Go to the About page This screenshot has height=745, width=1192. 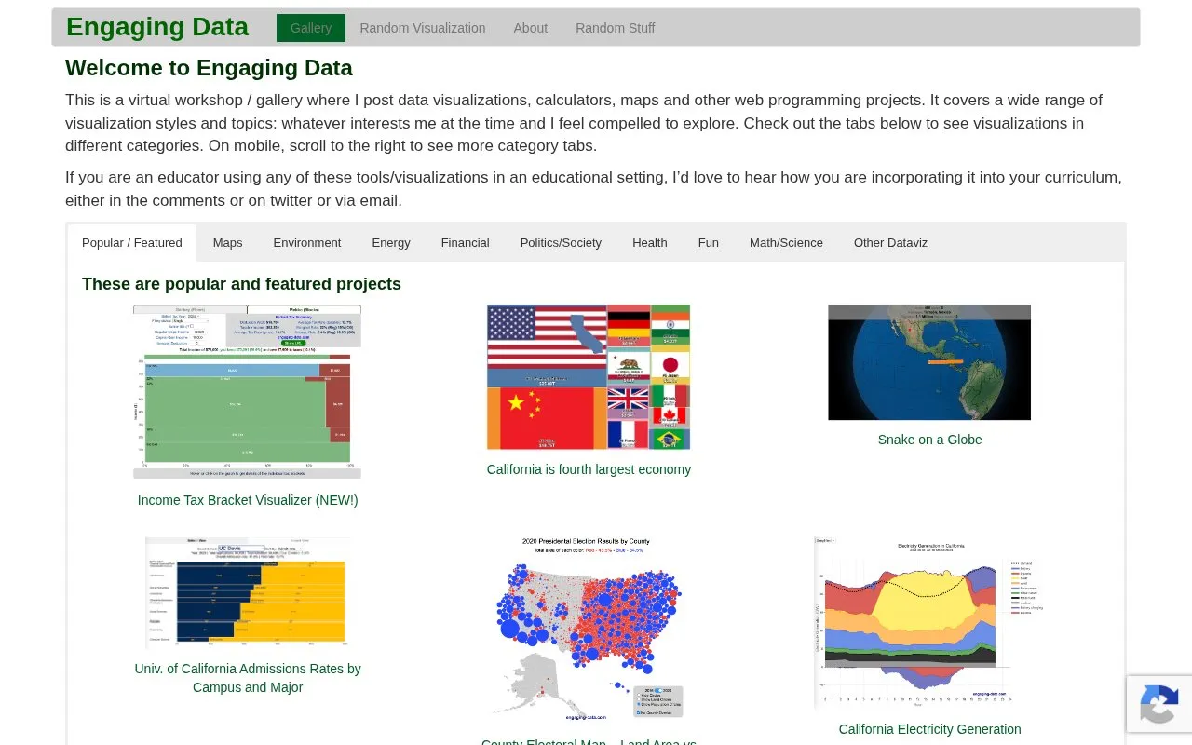(531, 28)
